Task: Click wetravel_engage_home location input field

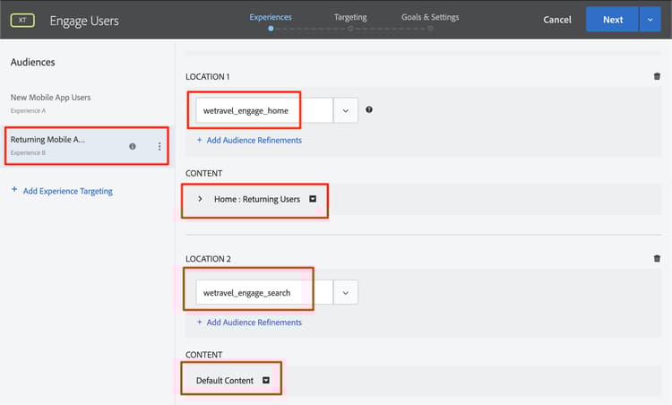Action: 264,110
